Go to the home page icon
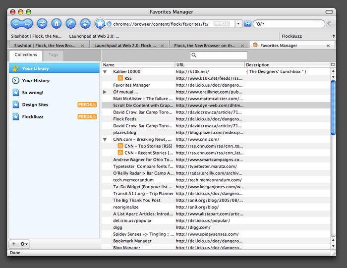This screenshot has width=347, height=268. 57,24
